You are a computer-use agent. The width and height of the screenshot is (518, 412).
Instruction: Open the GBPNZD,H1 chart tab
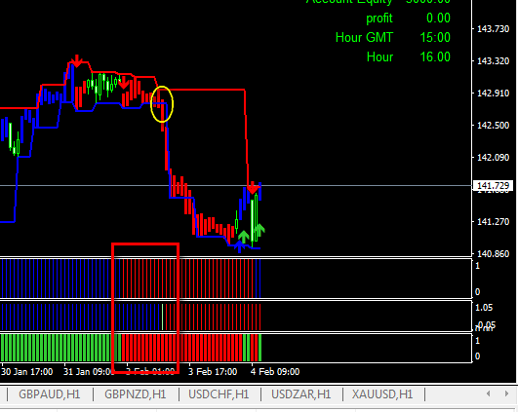pyautogui.click(x=136, y=394)
